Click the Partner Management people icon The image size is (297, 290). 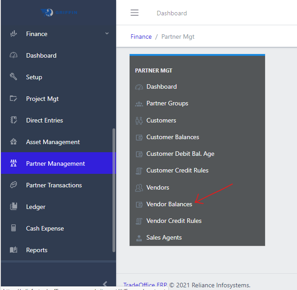pyautogui.click(x=13, y=163)
